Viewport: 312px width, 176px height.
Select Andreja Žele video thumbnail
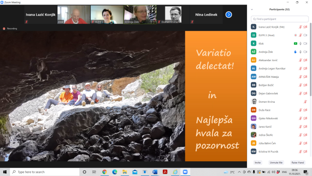(x=140, y=15)
